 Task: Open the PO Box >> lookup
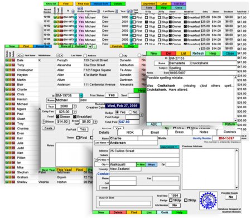tap(104, 159)
